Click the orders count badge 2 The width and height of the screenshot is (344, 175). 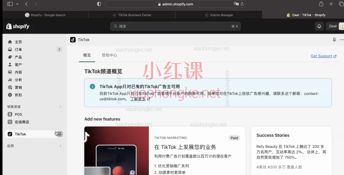(59, 49)
